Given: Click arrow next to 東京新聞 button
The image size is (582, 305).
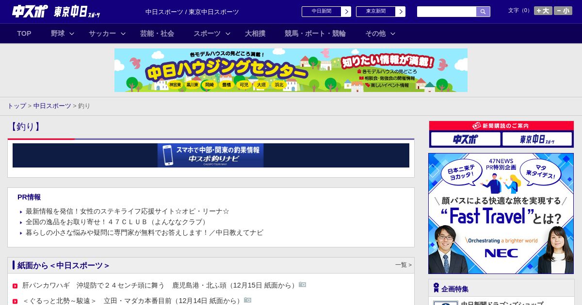Looking at the screenshot, I should coord(400,12).
